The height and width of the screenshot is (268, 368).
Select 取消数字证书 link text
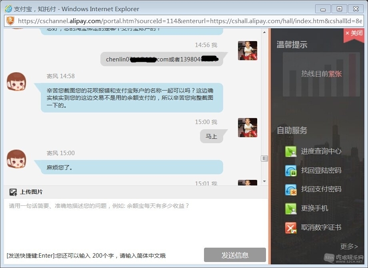pyautogui.click(x=321, y=227)
